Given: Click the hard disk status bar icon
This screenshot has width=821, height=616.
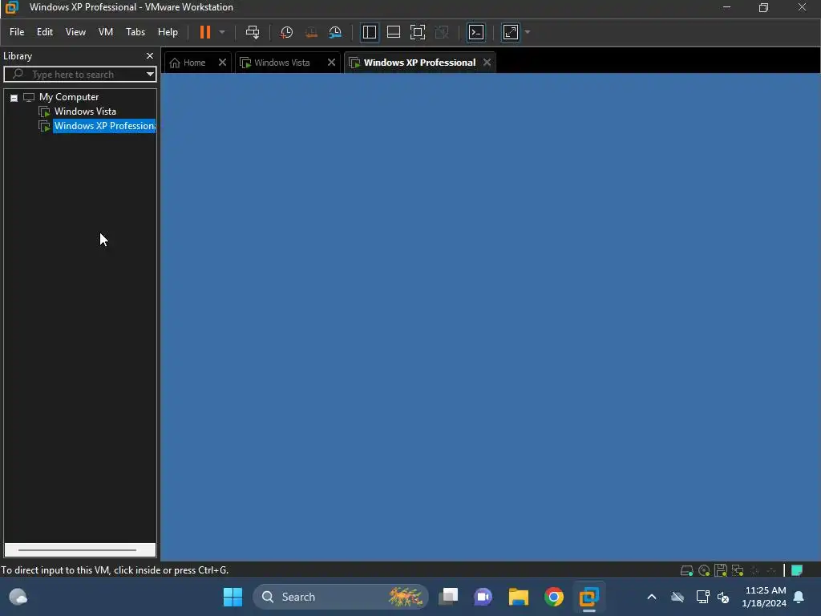Looking at the screenshot, I should point(686,570).
